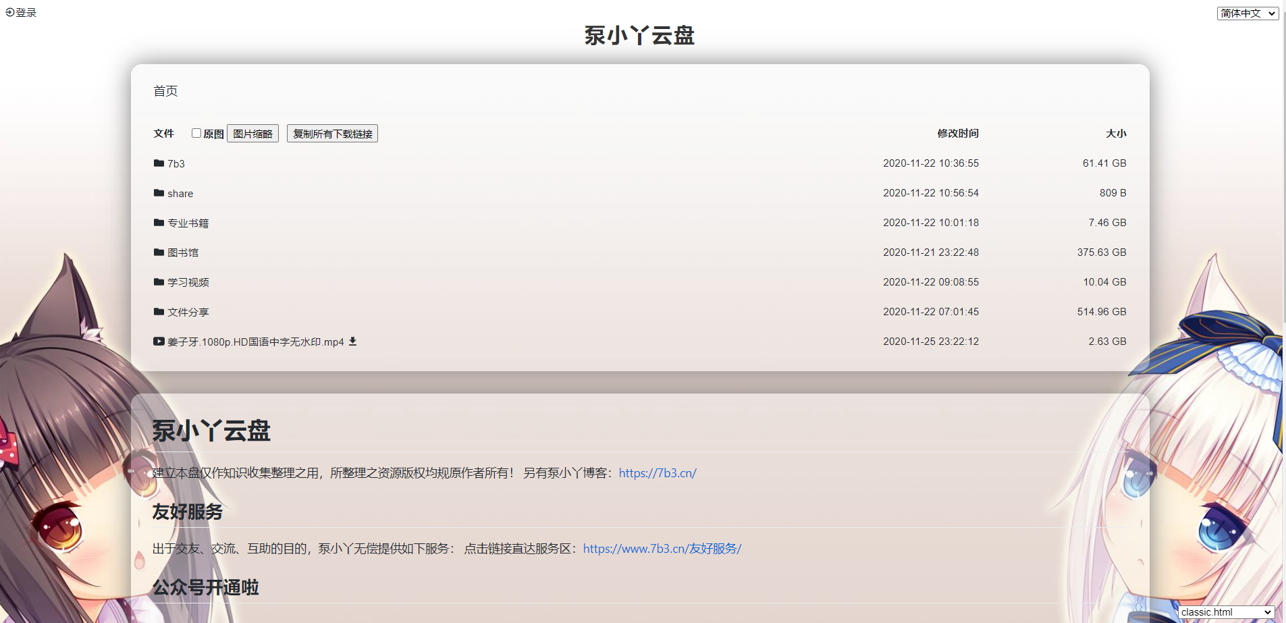Click the folder icon beside 图书馆
Image resolution: width=1286 pixels, height=623 pixels.
(159, 252)
